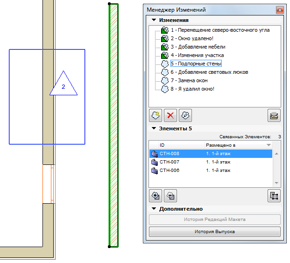Select change 8 - Я удалил окно!
Screen dimensions: 290x263
click(x=192, y=89)
